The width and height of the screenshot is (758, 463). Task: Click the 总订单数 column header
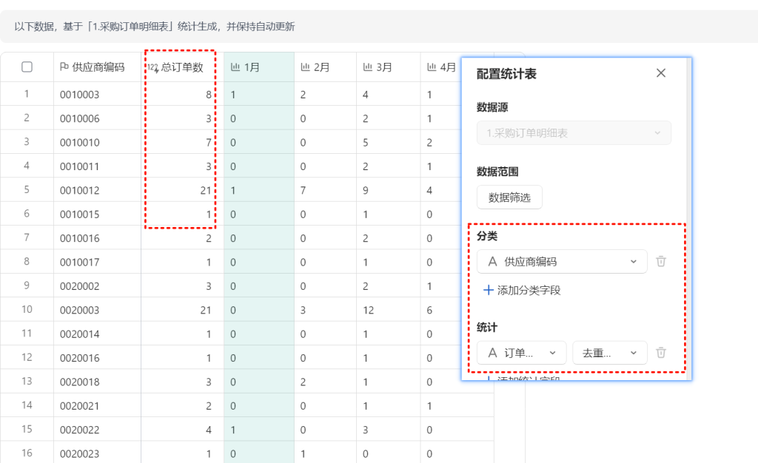tap(182, 67)
